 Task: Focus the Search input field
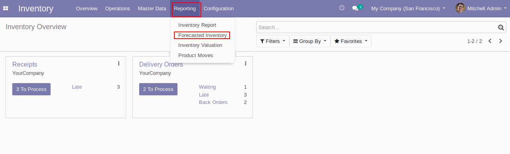tap(377, 28)
